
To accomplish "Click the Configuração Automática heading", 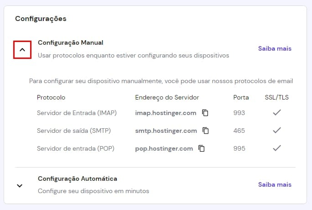I will [x=78, y=178].
